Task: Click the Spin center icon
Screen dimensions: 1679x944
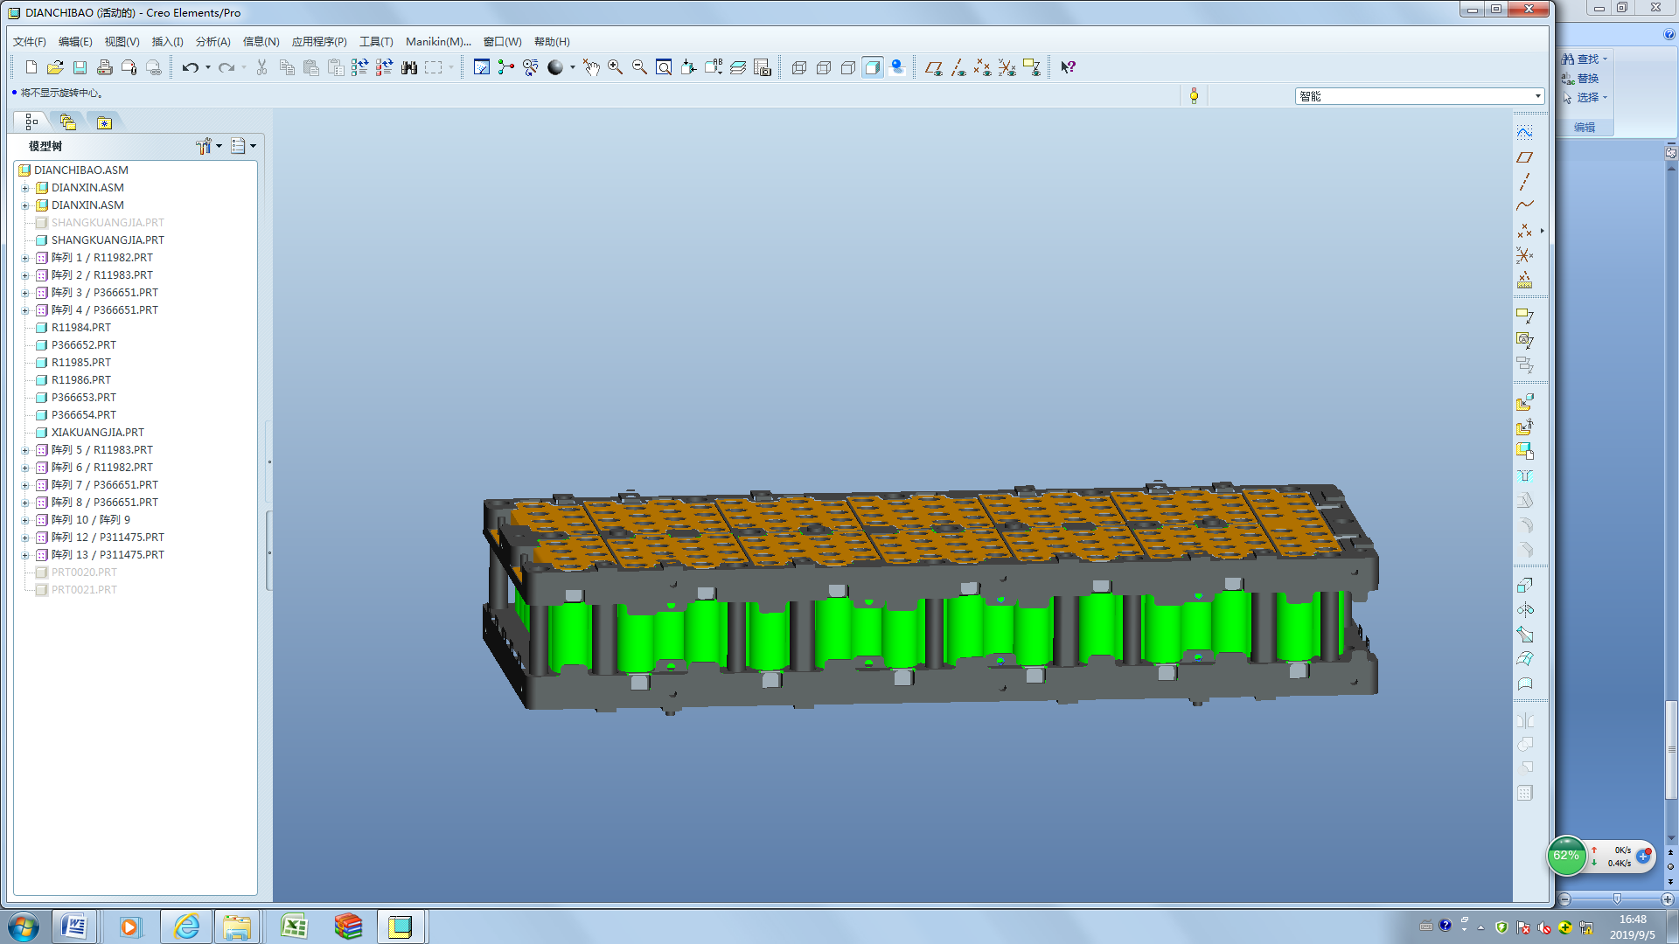Action: click(x=505, y=67)
